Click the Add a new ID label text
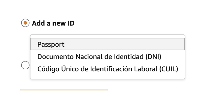The height and width of the screenshot is (91, 201). (53, 23)
